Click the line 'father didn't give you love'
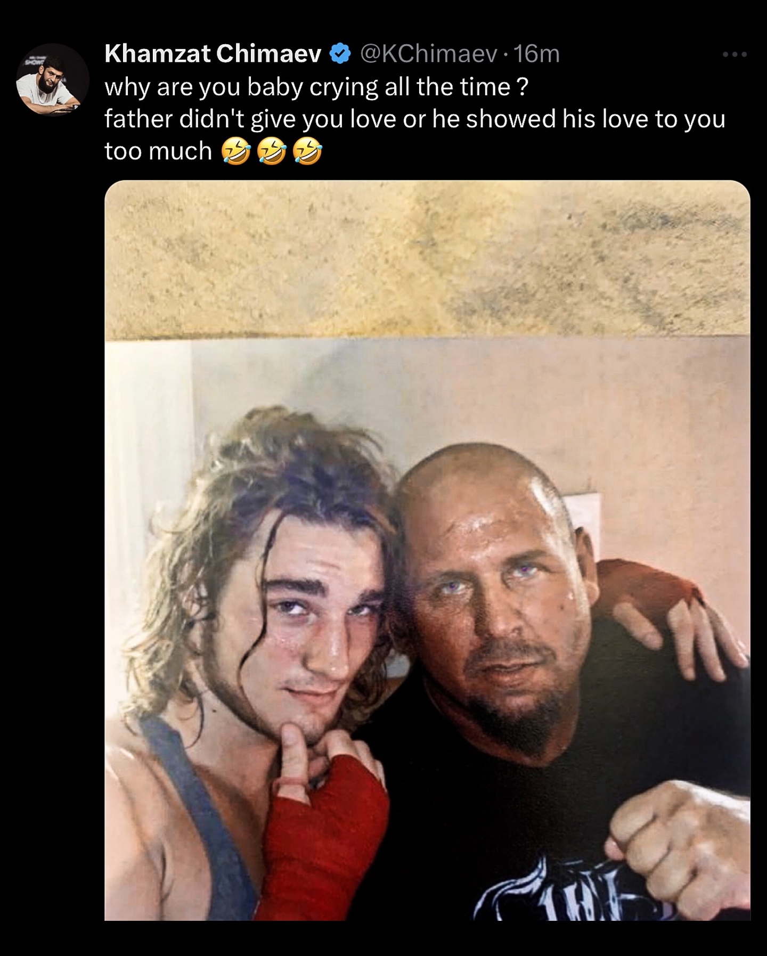This screenshot has height=956, width=767. (x=250, y=119)
